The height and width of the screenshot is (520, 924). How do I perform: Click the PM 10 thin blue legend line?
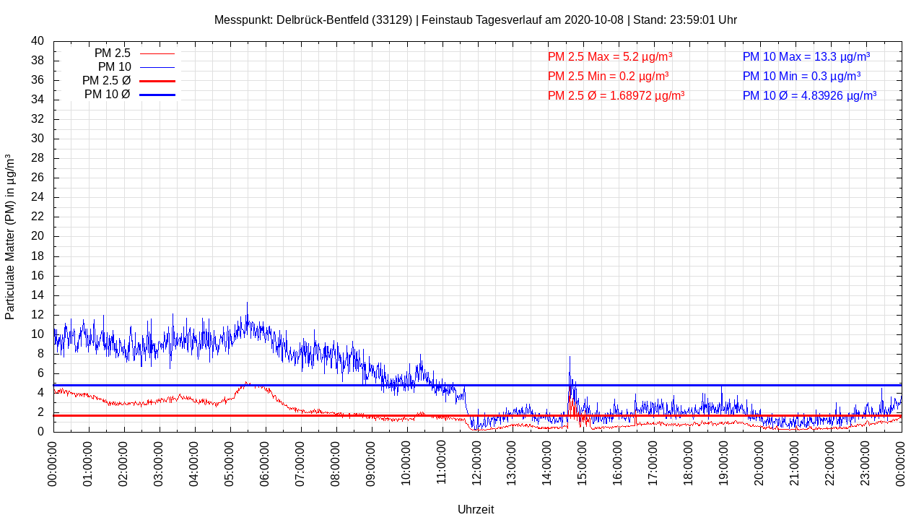157,67
